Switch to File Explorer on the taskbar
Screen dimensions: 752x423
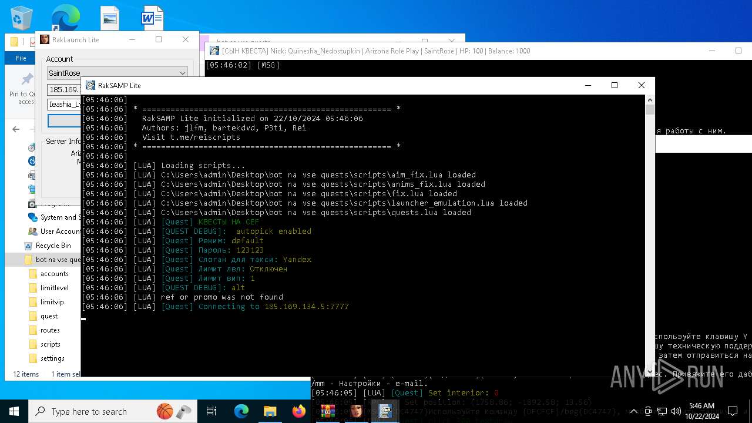270,411
